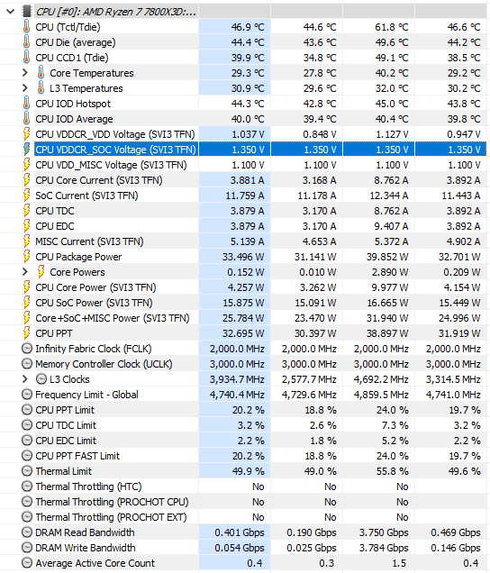Click the 4,859.5 MHz frequency limit value
Image resolution: width=490 pixels, height=573 pixels.
pyautogui.click(x=378, y=395)
